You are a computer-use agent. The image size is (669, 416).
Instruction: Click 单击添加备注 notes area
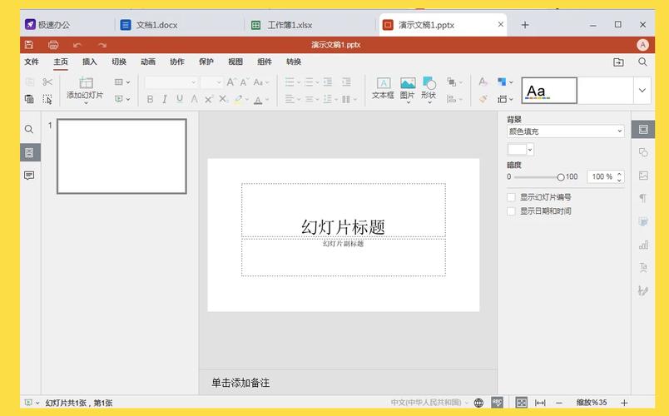240,383
